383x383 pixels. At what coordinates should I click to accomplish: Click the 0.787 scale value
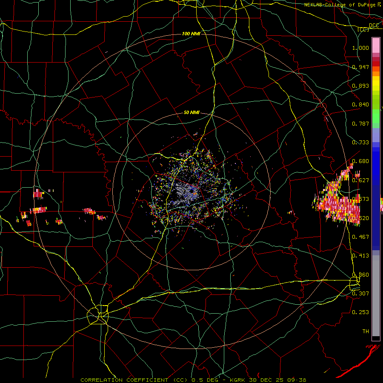tap(360, 123)
